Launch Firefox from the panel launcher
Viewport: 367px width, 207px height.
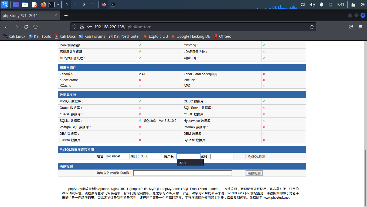tap(43, 4)
